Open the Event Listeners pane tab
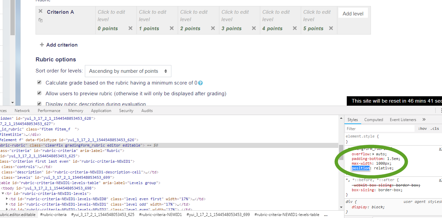The height and width of the screenshot is (218, 442). tap(403, 120)
